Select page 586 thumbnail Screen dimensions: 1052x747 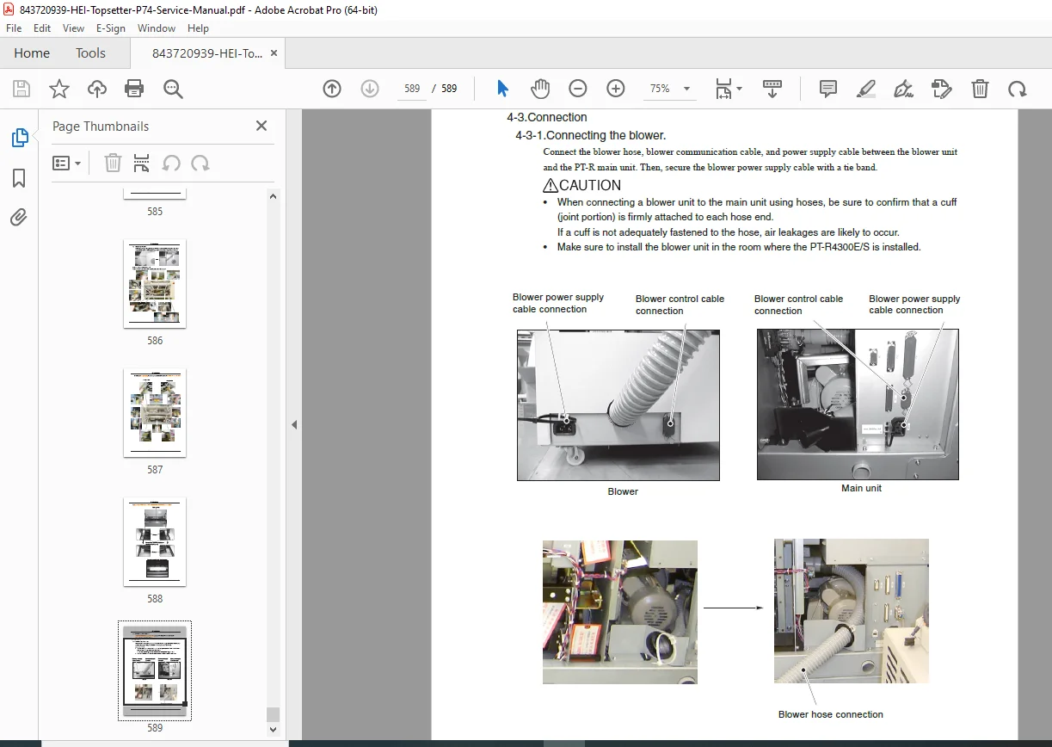coord(155,284)
